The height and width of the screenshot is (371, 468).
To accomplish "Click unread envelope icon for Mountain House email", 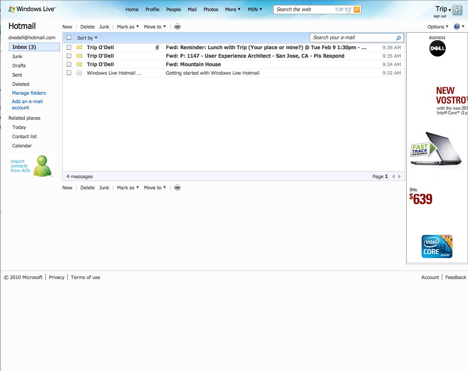I will [79, 64].
